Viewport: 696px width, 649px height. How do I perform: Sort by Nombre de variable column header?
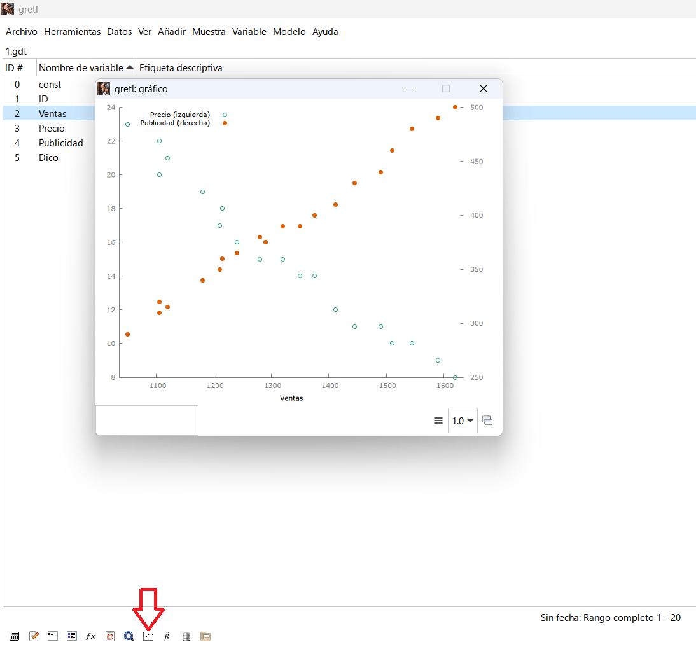(87, 68)
